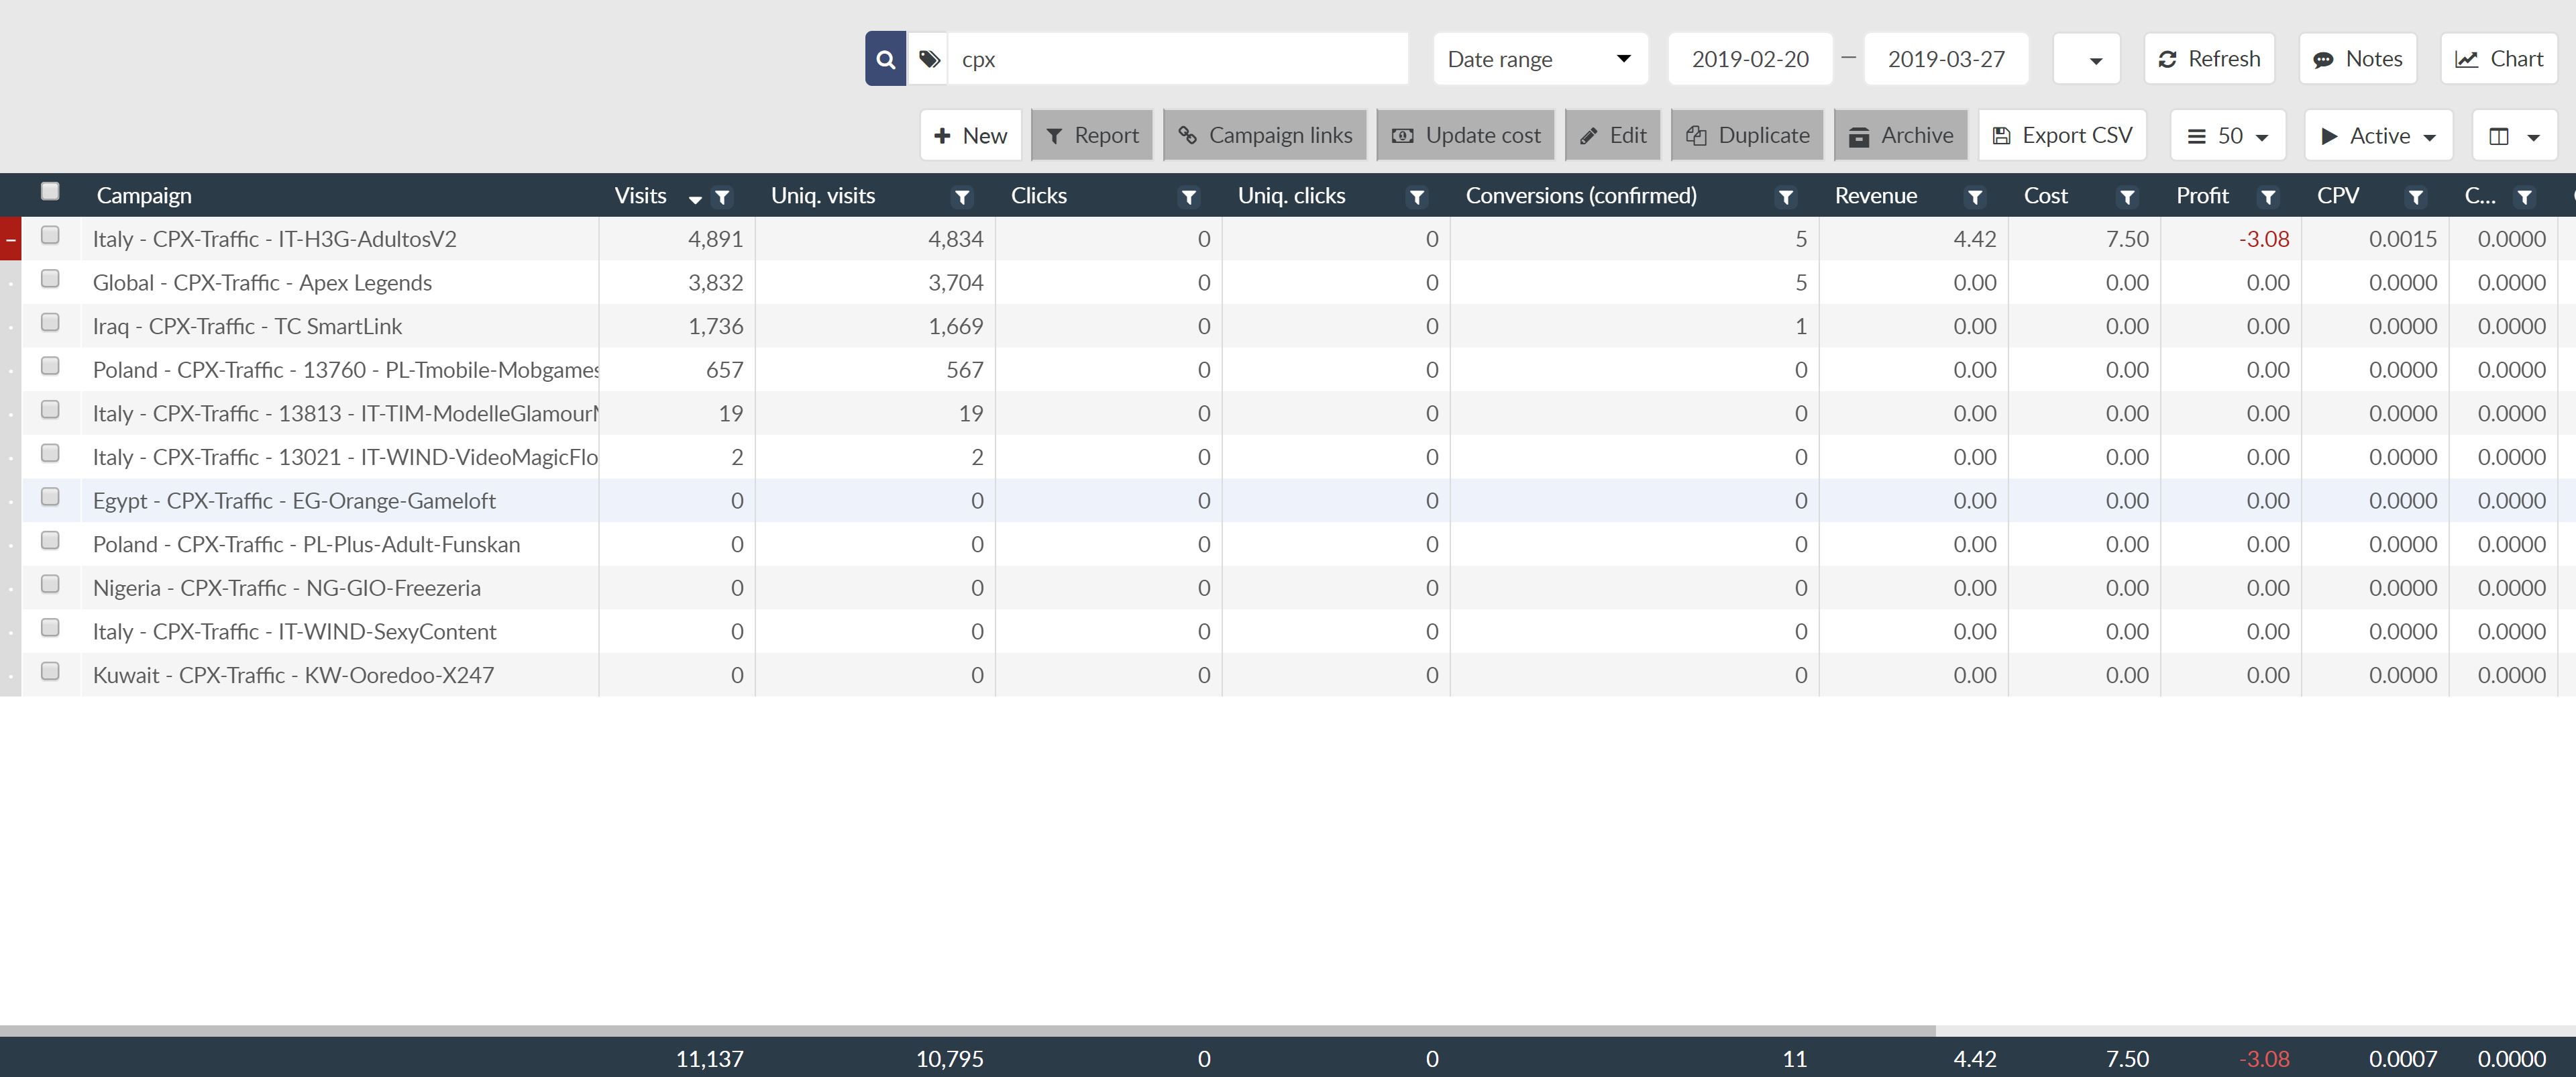The image size is (2576, 1077).
Task: Open the filter on the Profit column
Action: [x=2268, y=197]
